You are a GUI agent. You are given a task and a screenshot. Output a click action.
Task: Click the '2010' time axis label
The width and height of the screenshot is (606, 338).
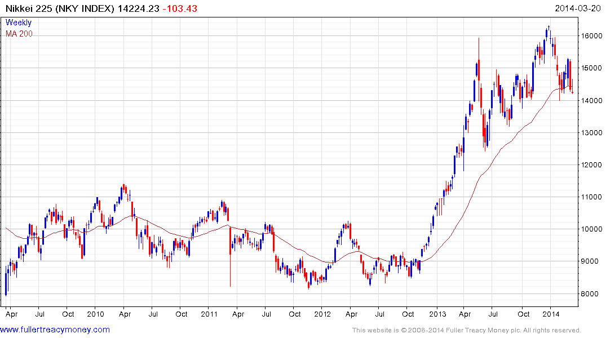pos(95,314)
